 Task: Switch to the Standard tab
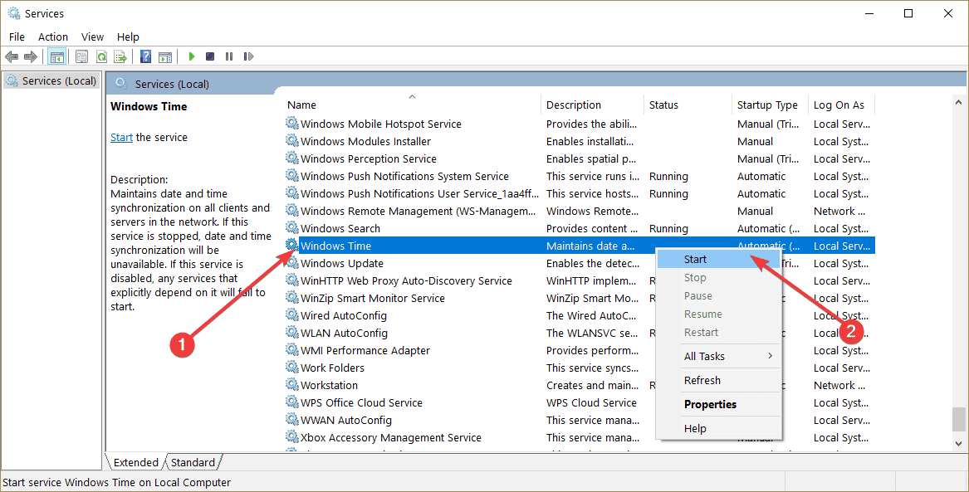point(193,462)
